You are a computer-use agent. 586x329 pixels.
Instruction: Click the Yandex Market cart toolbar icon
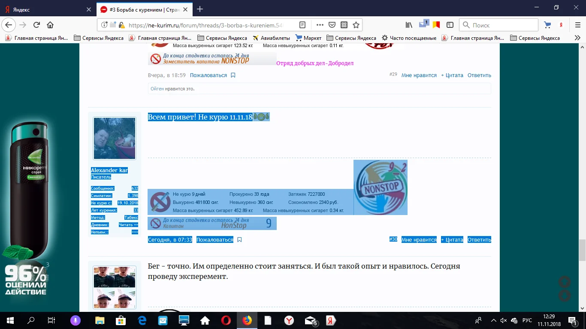547,25
